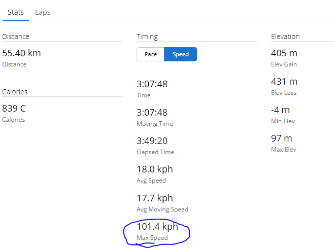The width and height of the screenshot is (333, 249).
Task: Click the 101.4 kph max speed value
Action: click(x=157, y=227)
